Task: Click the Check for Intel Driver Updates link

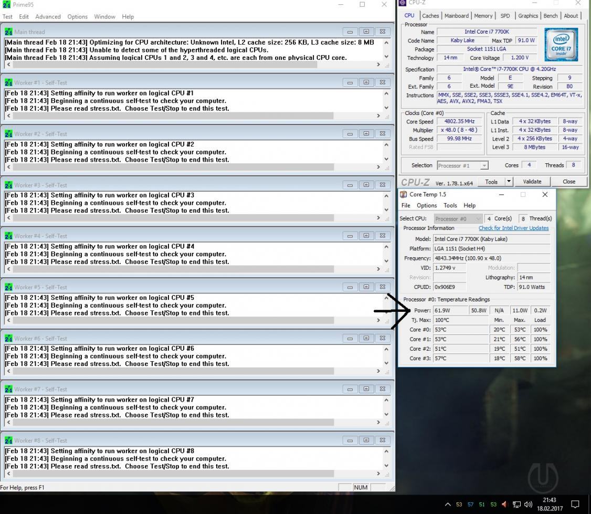Action: (x=513, y=228)
